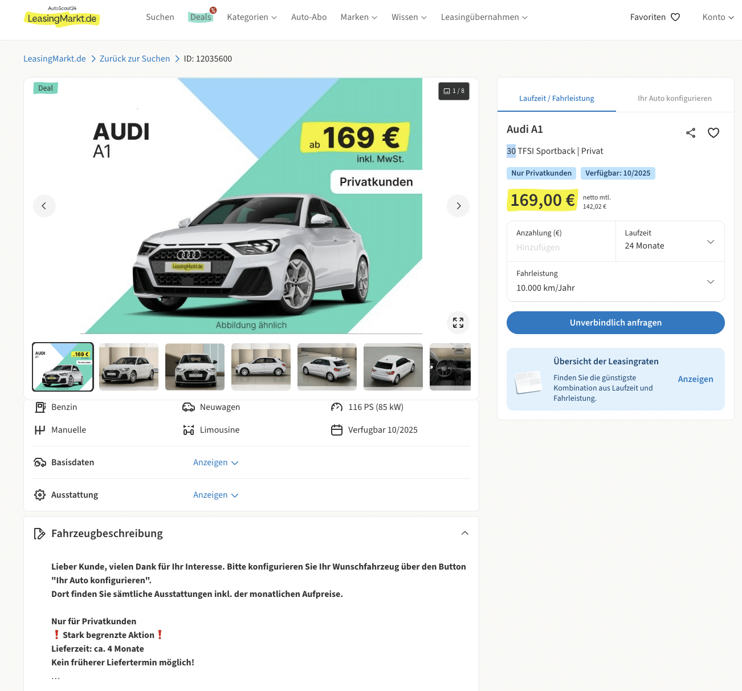This screenshot has height=691, width=742.
Task: Click the Limousine body type icon
Action: [x=189, y=430]
